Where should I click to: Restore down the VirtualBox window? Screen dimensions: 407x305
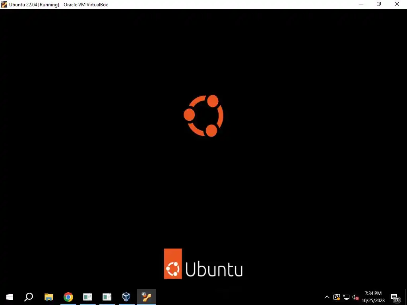click(x=379, y=4)
